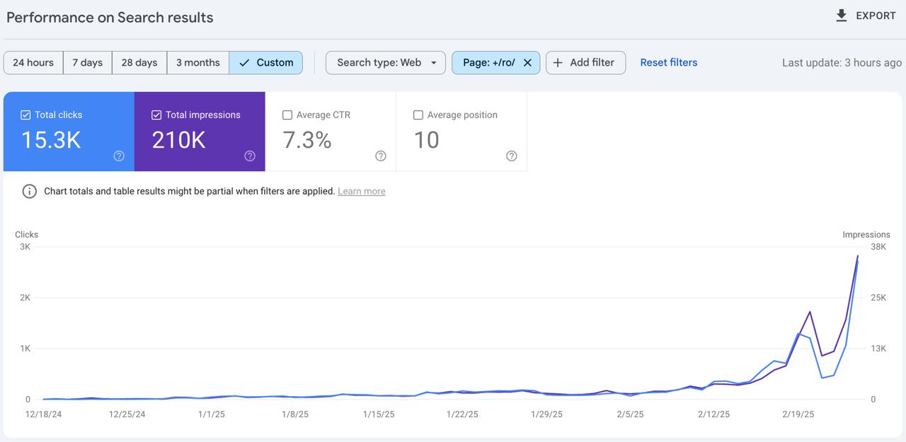Screen dimensions: 906x442
Task: Select the 3 months date range
Action: [x=198, y=62]
